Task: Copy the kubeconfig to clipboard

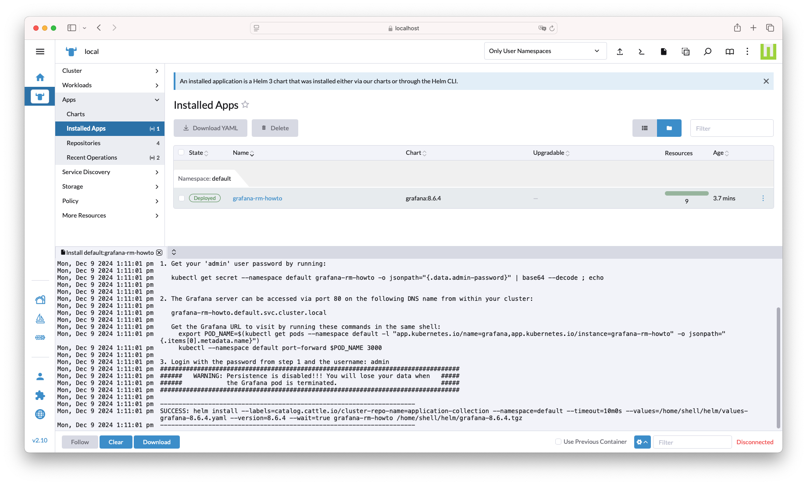Action: pos(686,51)
